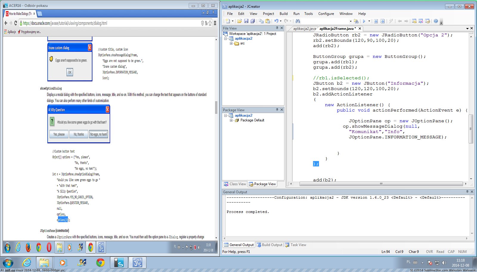This screenshot has height=272, width=477.
Task: Close the aplikacja2Frame.java editor tab
Action: [x=360, y=29]
